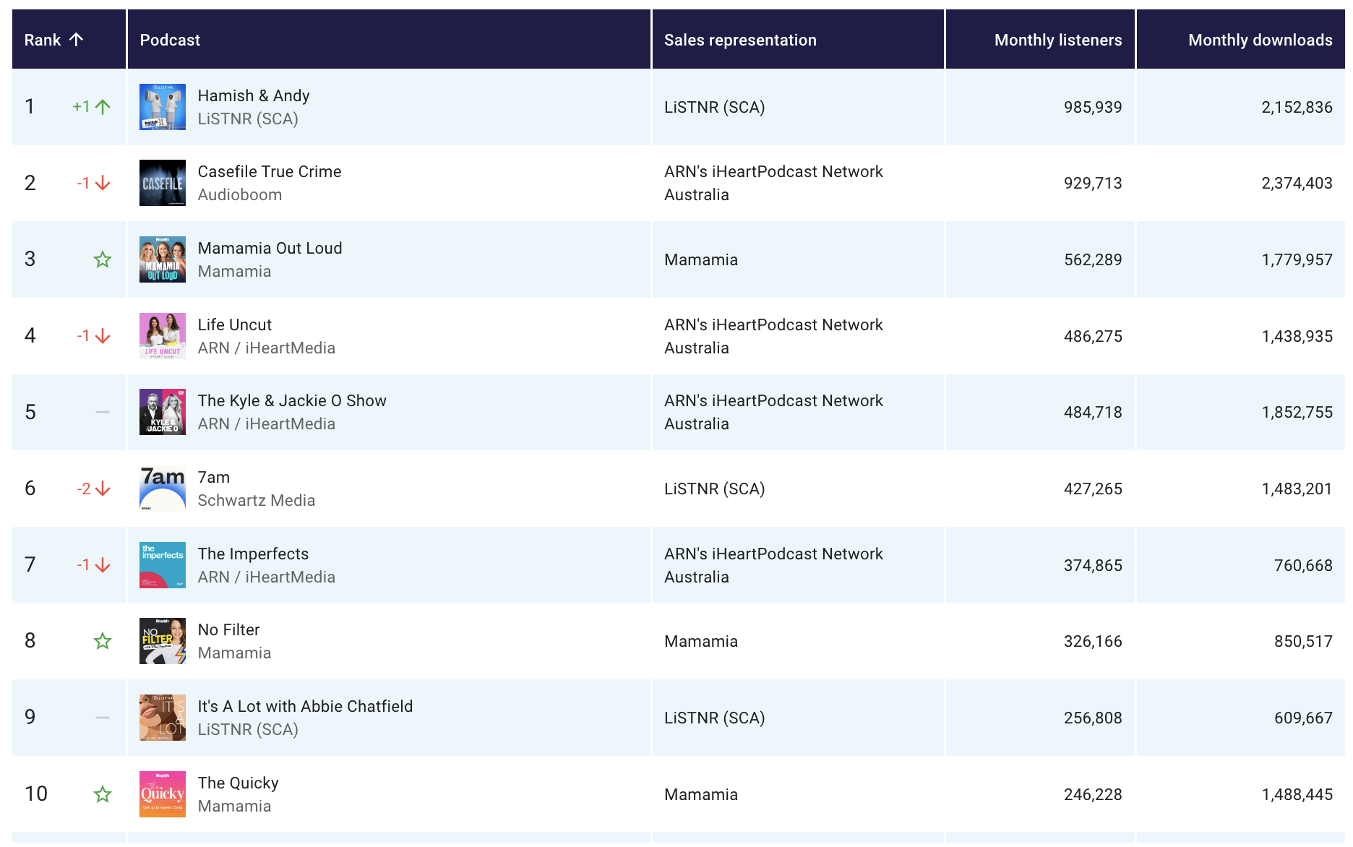Click the red down arrow for Casefile True Crime
The height and width of the screenshot is (847, 1353).
pyautogui.click(x=103, y=184)
